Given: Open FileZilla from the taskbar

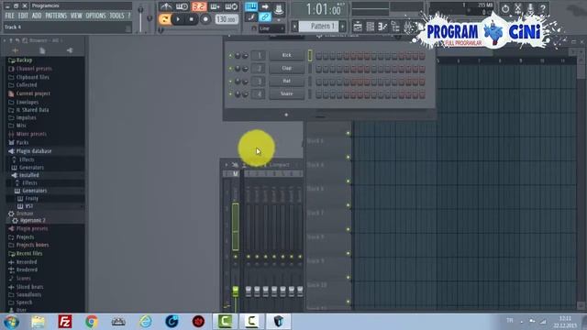Looking at the screenshot, I should click(x=65, y=322).
